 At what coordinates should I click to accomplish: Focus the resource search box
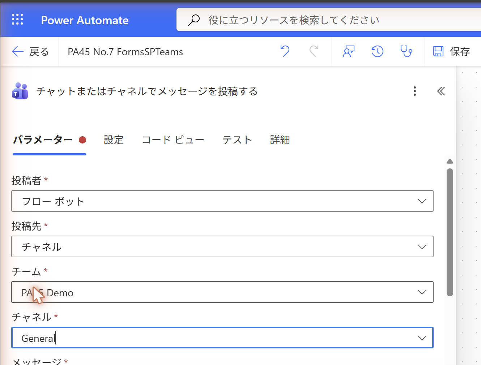click(329, 20)
